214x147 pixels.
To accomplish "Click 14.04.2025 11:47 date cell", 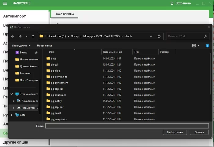I will click(x=112, y=59).
